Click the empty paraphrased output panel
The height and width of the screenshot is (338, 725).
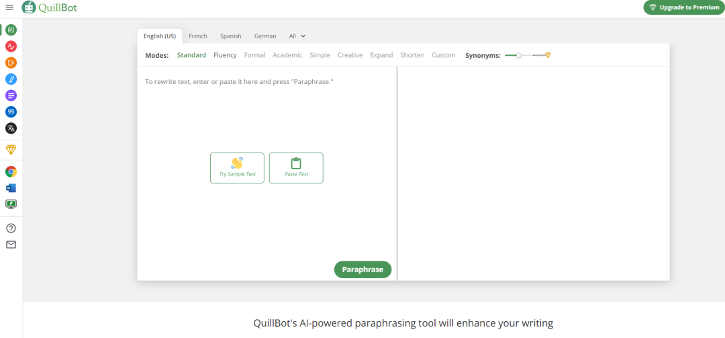tap(534, 173)
